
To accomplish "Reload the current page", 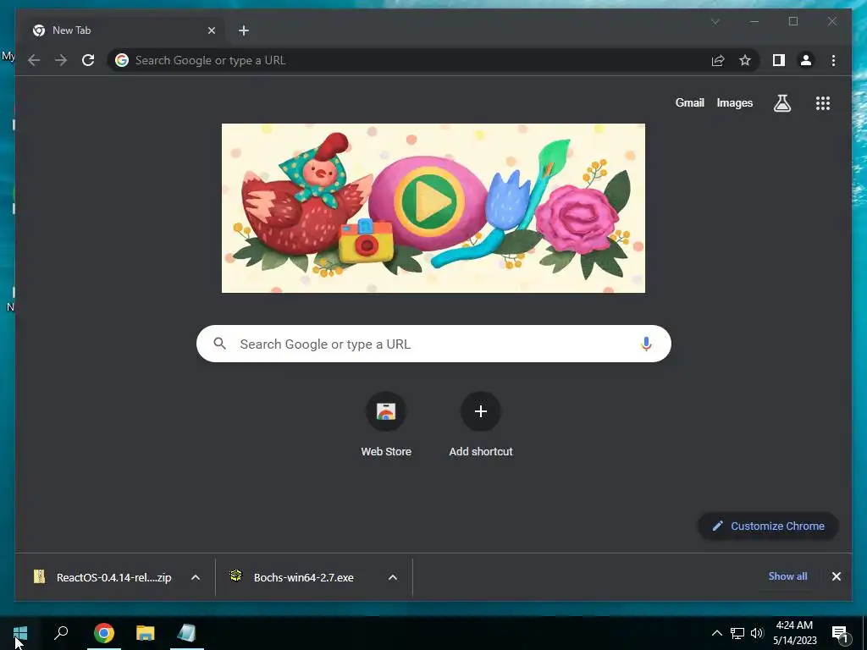I will pyautogui.click(x=88, y=60).
